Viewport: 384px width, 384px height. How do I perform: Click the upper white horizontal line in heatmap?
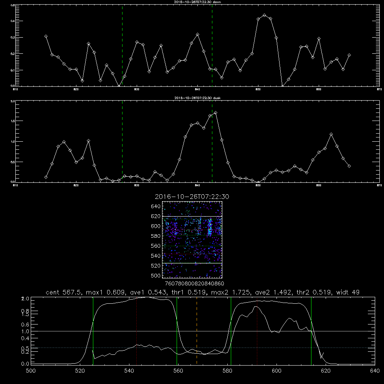coord(192,217)
